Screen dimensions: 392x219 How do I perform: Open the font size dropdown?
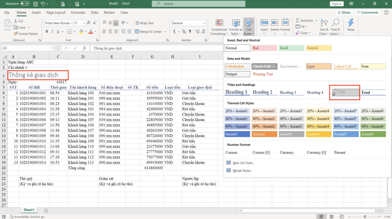point(84,23)
